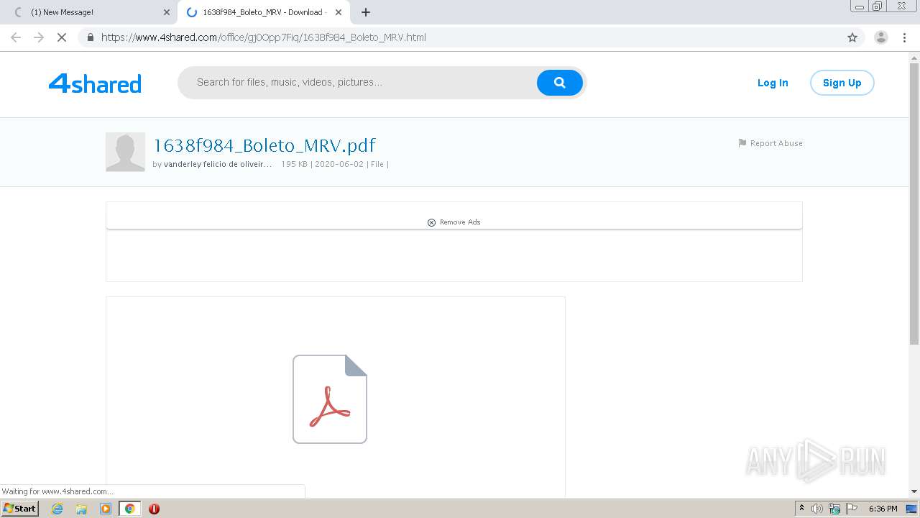Open the 4shared logo home link

[95, 83]
